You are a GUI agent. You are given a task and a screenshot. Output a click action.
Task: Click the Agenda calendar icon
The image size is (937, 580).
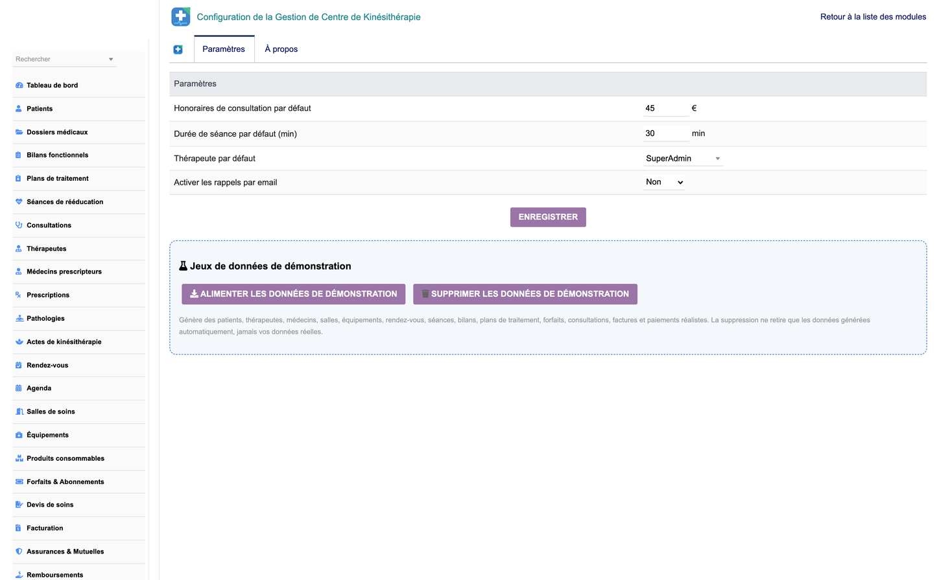click(19, 389)
